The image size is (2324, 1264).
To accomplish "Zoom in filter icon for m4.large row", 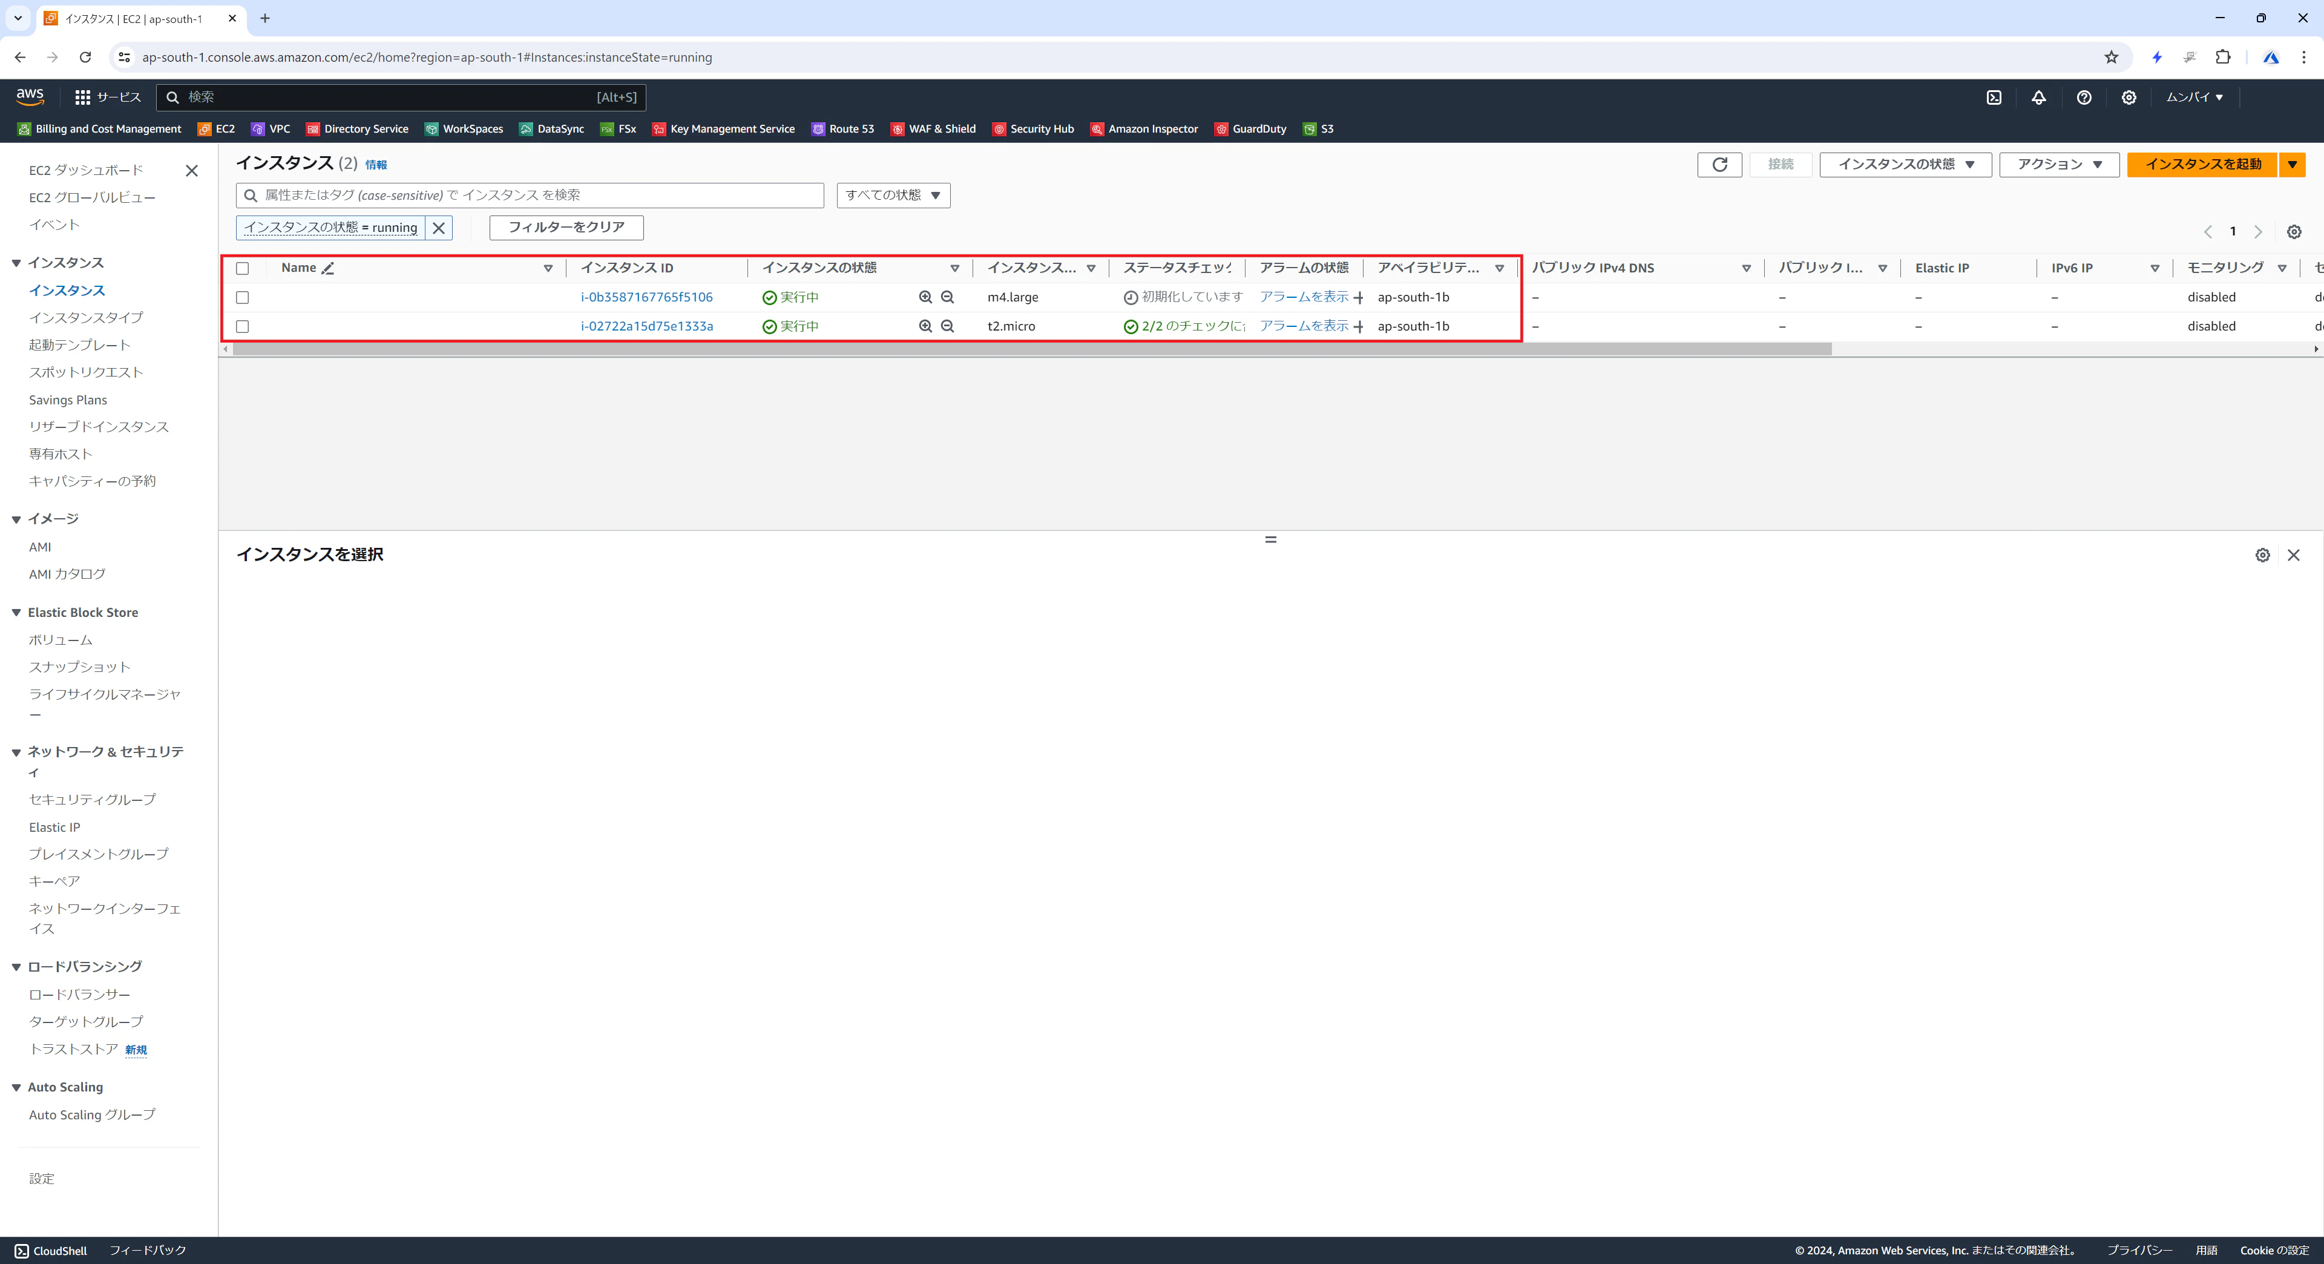I will pos(925,297).
